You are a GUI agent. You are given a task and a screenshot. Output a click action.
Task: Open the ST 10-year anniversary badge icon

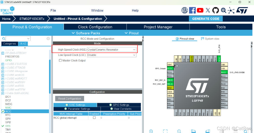(185, 10)
